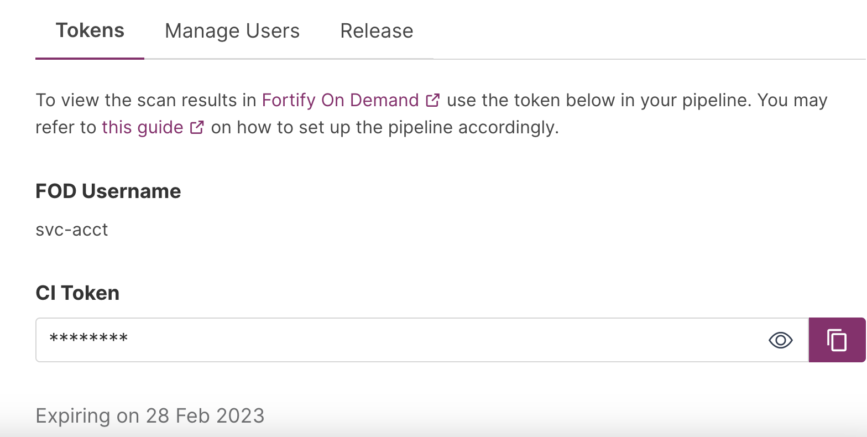Click the "Expiring on 28 Feb 2023" notice
The image size is (867, 437).
coord(150,415)
